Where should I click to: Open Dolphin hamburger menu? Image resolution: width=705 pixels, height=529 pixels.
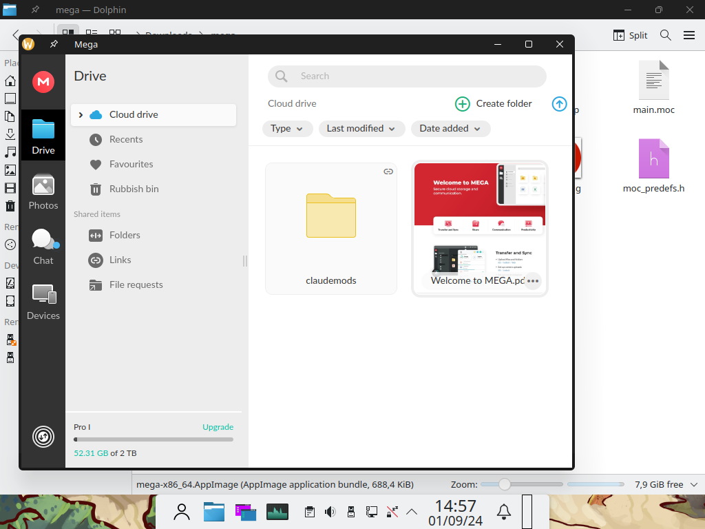click(x=688, y=35)
